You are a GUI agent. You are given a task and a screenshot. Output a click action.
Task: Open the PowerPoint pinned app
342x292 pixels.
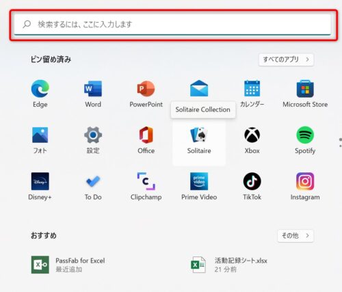click(x=146, y=94)
